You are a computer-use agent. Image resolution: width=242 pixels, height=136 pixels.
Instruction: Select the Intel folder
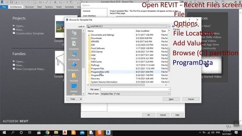click(93, 55)
